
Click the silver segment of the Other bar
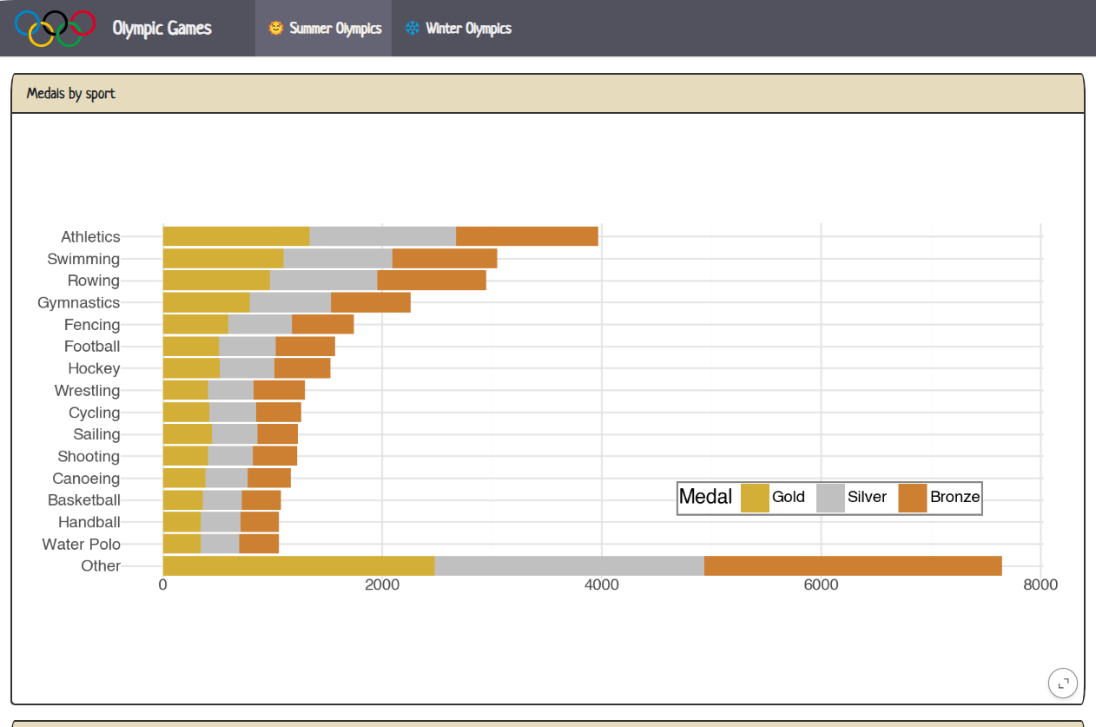coord(569,565)
